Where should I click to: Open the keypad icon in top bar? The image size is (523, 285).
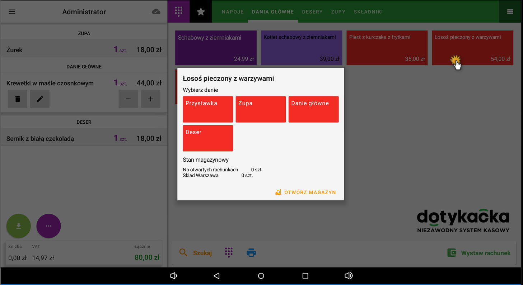[178, 11]
